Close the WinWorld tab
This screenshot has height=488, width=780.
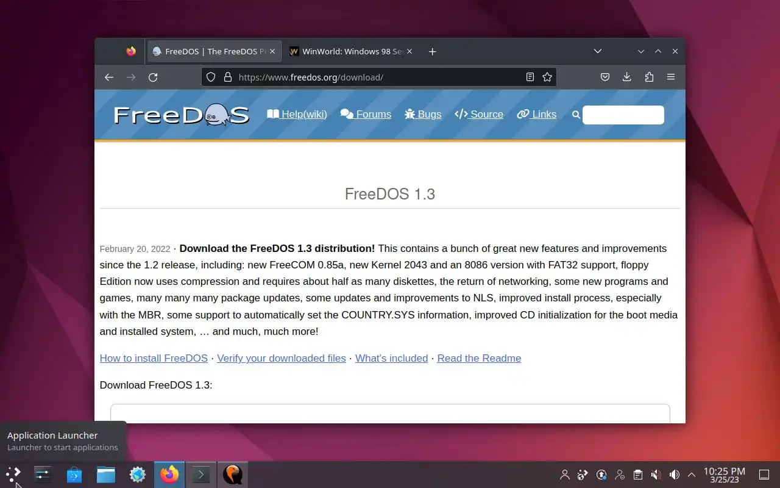tap(409, 52)
